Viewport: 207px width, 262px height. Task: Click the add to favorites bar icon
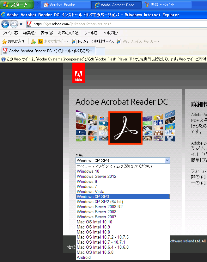point(33,41)
